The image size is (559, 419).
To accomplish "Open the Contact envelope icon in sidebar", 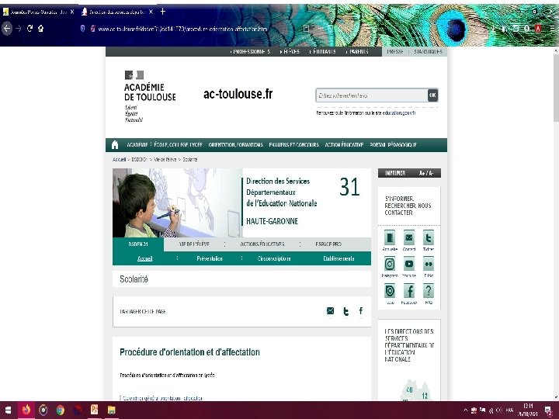I will 409,238.
